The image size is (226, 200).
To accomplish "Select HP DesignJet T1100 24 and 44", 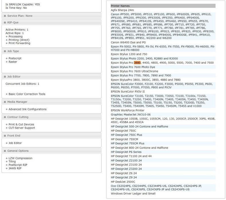I will tap(163, 156).
